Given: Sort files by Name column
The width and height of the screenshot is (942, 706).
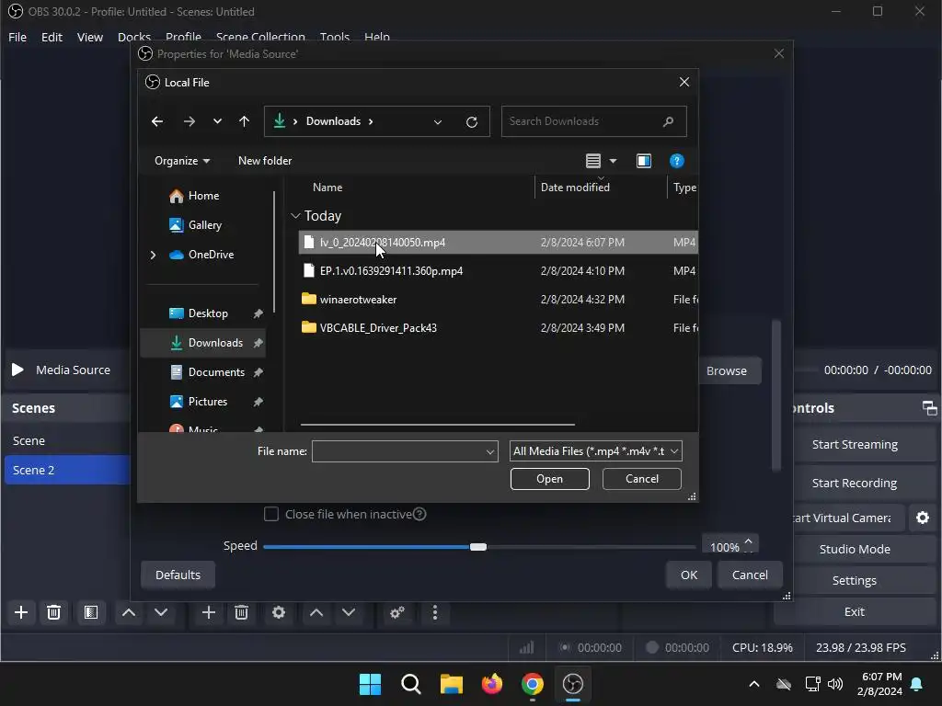Looking at the screenshot, I should (x=327, y=188).
